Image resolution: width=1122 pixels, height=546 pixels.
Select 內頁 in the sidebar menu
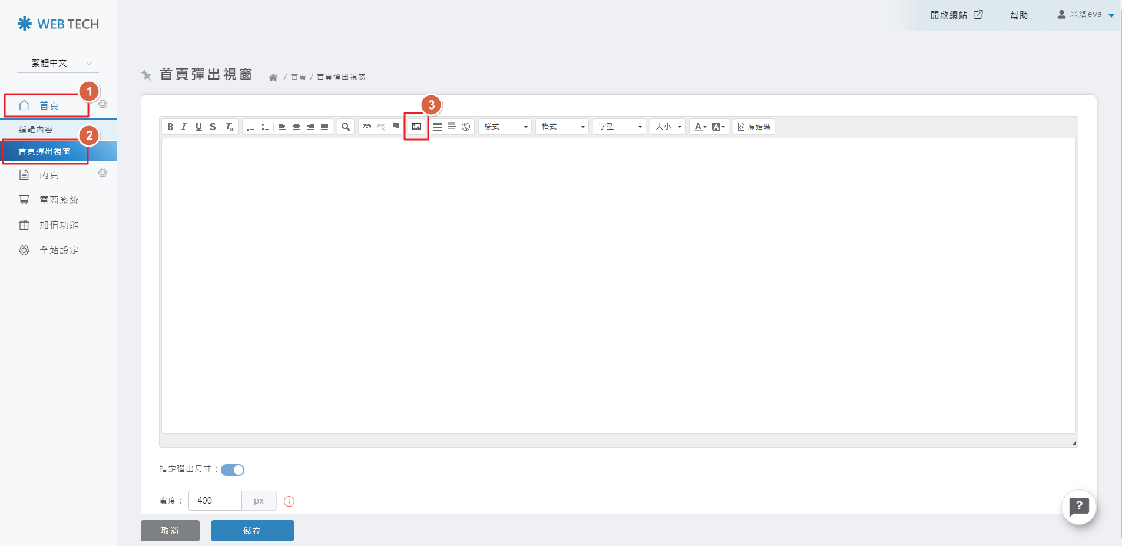pyautogui.click(x=49, y=175)
